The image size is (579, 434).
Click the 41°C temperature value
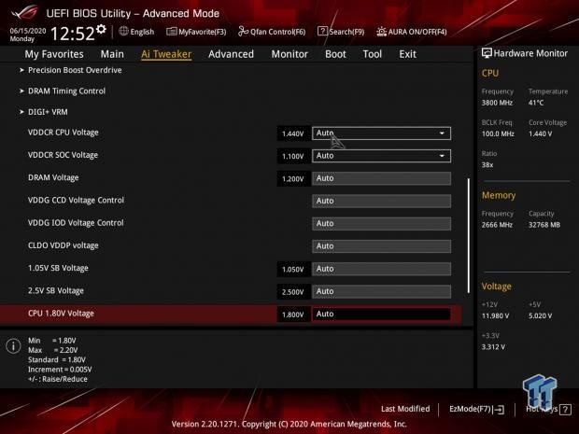[x=536, y=103]
